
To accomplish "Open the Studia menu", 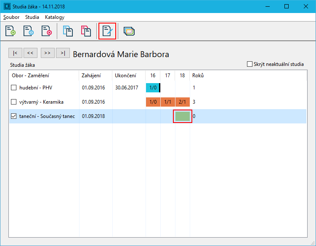I will (32, 17).
